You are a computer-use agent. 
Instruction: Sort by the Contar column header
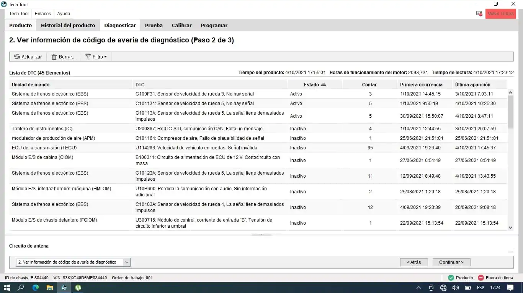click(369, 84)
